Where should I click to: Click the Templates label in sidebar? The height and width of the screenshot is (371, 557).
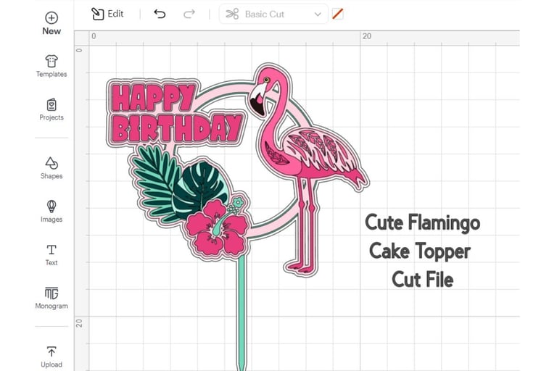[51, 74]
